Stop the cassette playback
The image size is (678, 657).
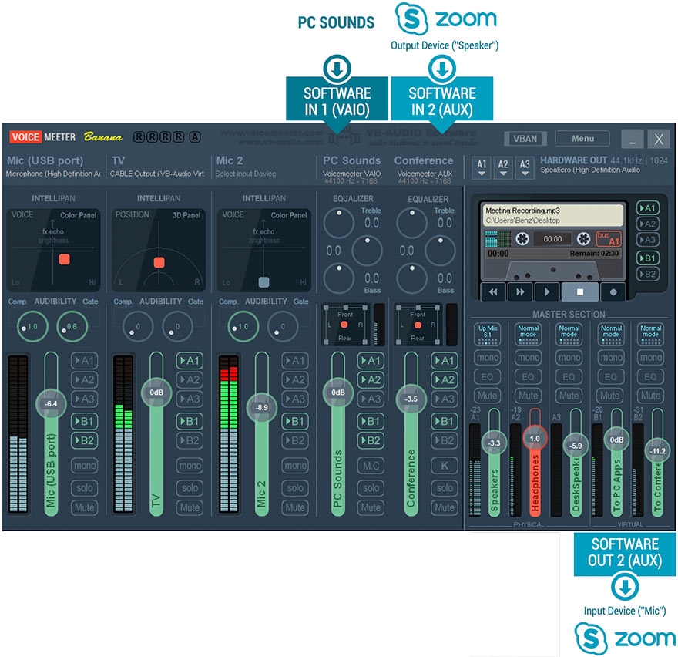click(580, 291)
